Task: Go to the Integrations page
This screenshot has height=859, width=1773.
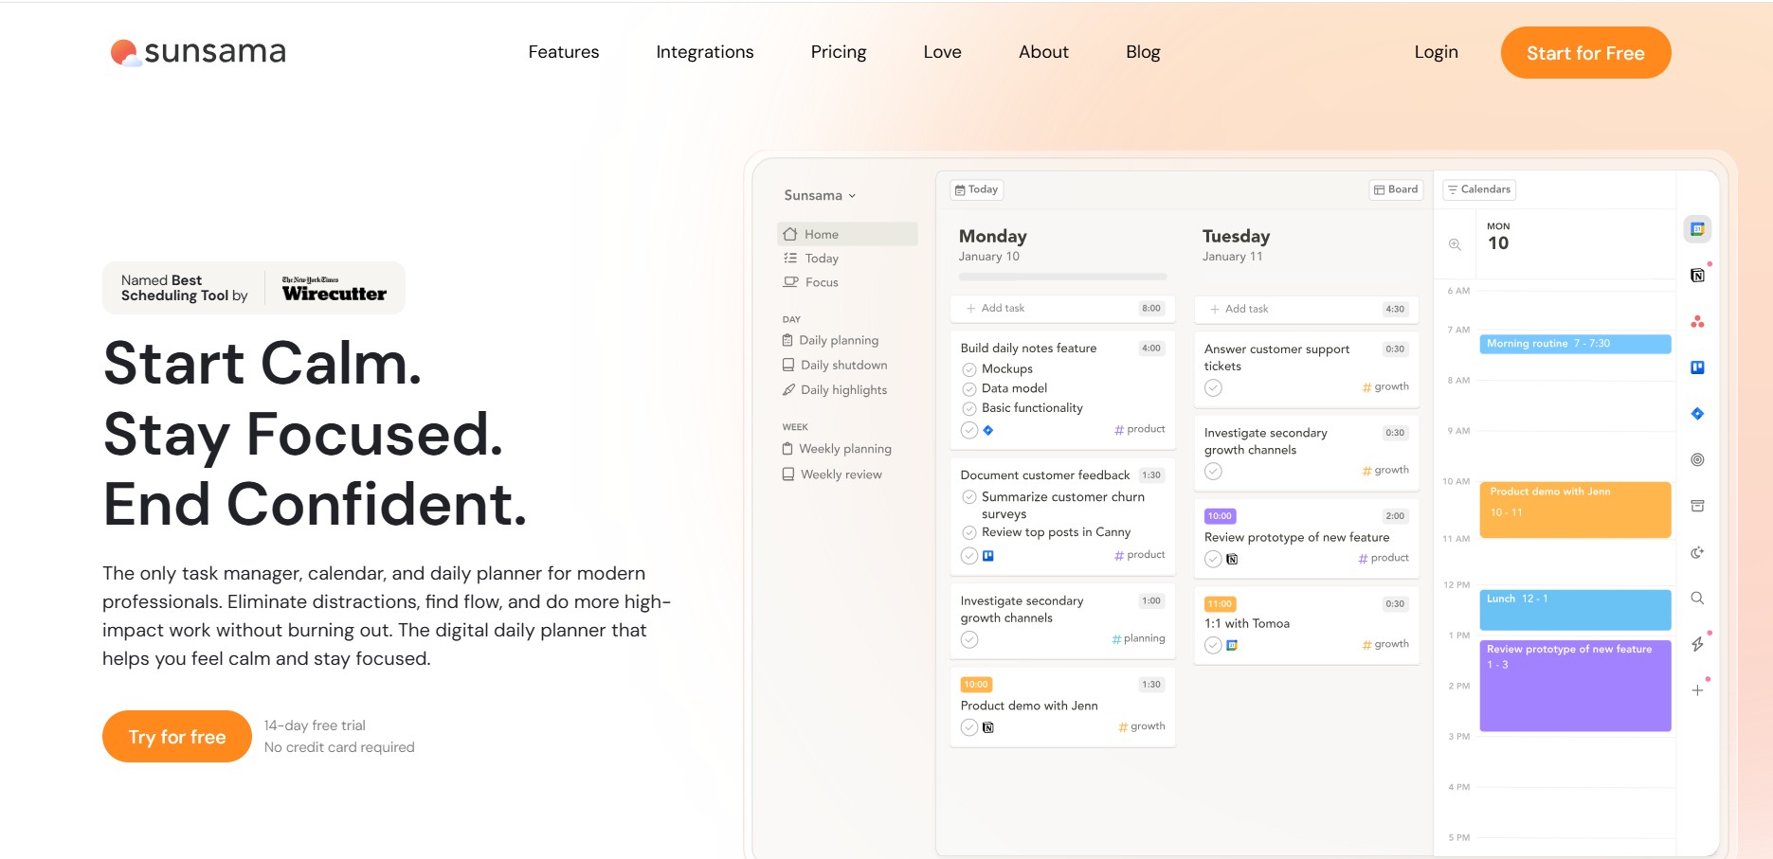Action: coord(705,52)
